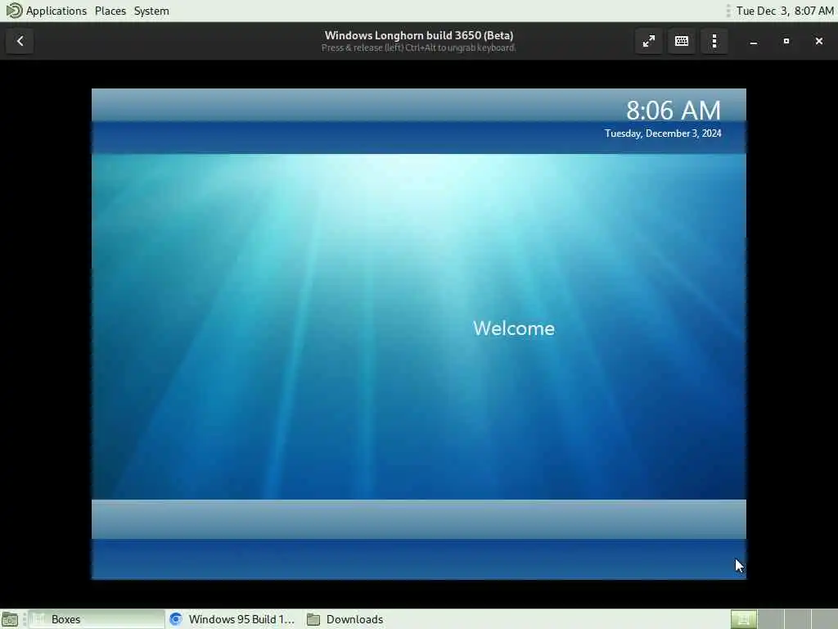Toggle fullscreen for the virtual machine
The width and height of the screenshot is (838, 629).
tap(649, 41)
